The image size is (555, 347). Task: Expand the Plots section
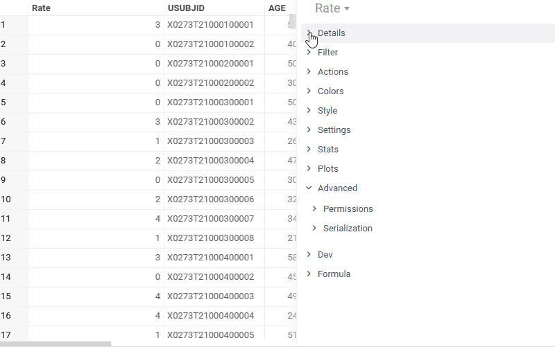click(327, 169)
